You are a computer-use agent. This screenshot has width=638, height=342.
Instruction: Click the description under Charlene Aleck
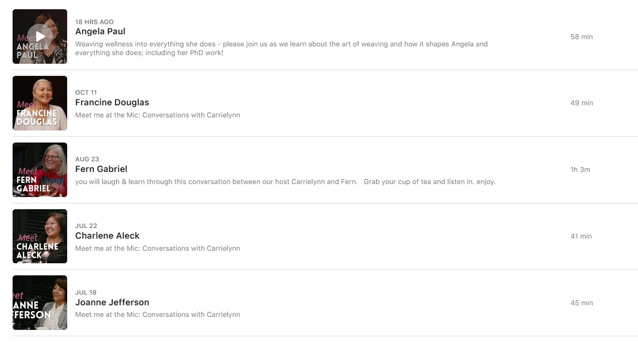tap(158, 249)
